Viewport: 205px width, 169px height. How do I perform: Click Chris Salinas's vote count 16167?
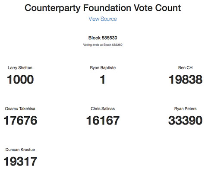coord(103,120)
